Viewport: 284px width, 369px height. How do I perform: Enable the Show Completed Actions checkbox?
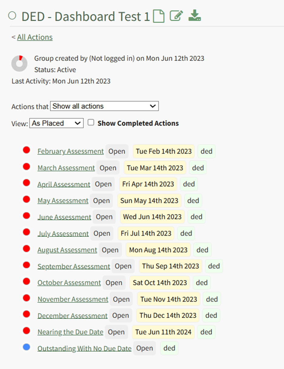point(91,122)
